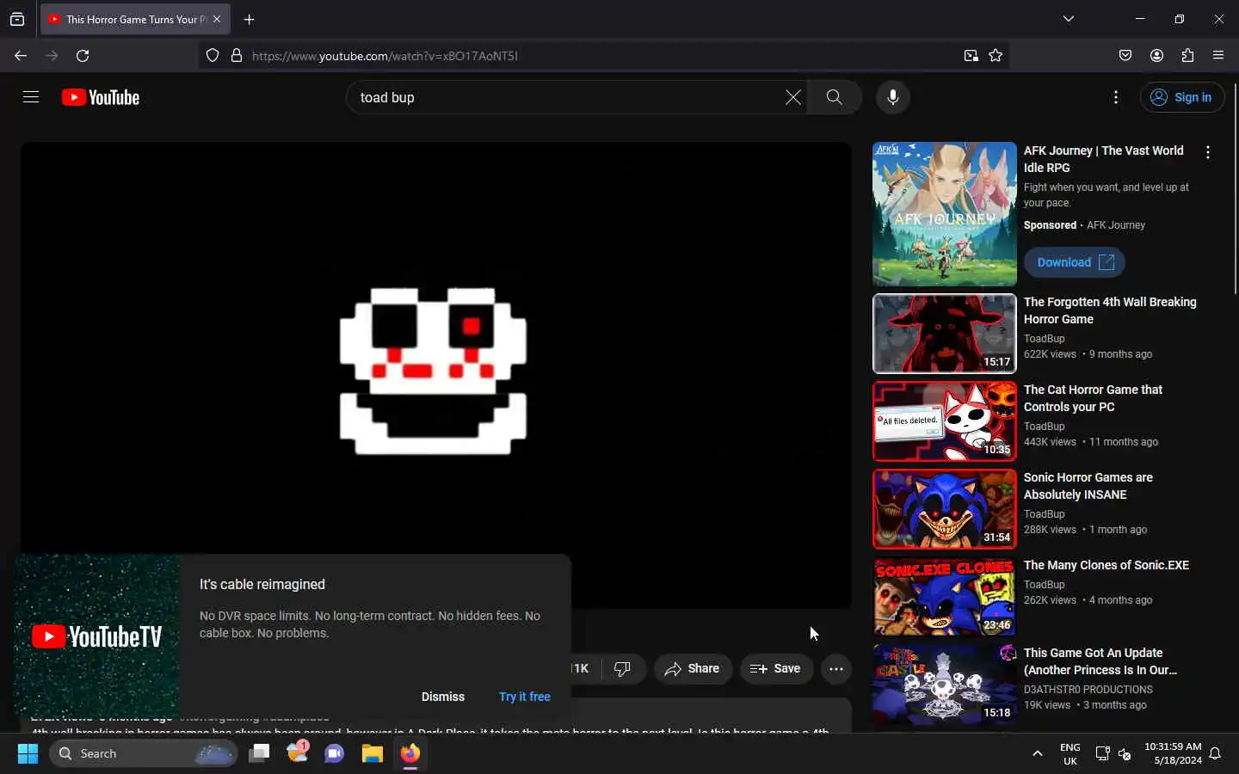Open The Forgotten 4th Wall Breaking thumbnail
This screenshot has height=774, width=1239.
point(945,334)
